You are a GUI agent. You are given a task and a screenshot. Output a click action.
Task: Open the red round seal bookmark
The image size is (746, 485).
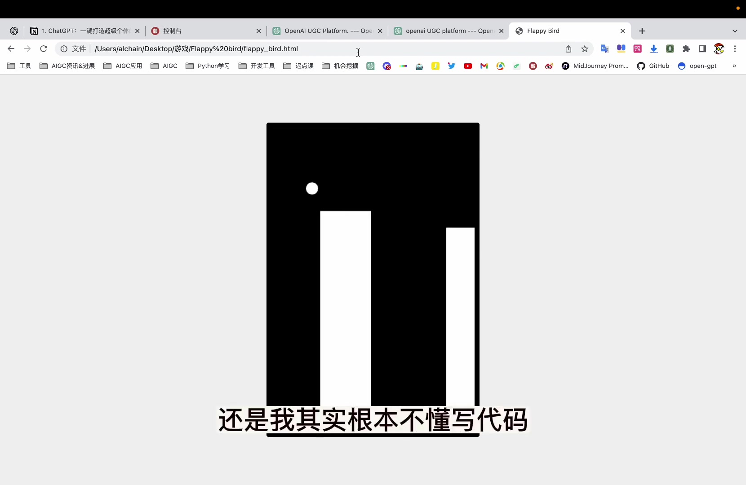(x=533, y=66)
